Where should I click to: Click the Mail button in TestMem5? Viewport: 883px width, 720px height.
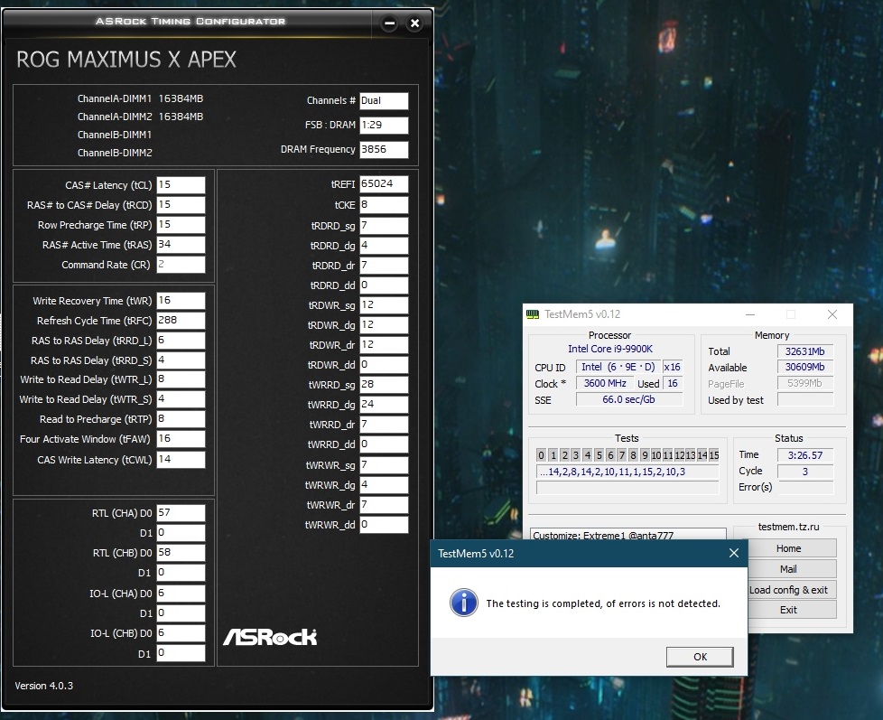[x=788, y=569]
